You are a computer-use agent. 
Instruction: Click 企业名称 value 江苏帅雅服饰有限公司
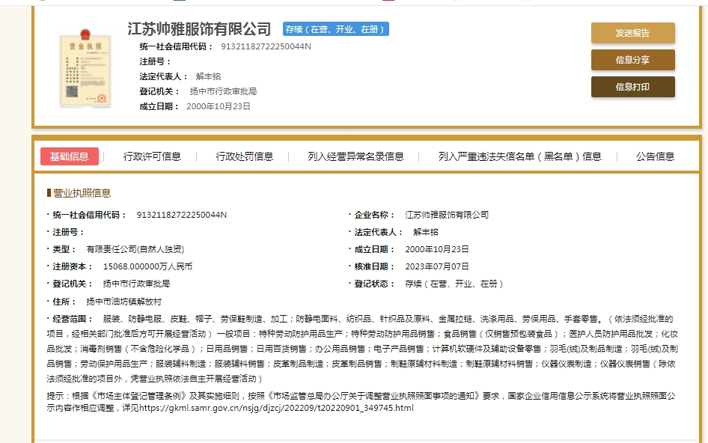[x=447, y=215]
